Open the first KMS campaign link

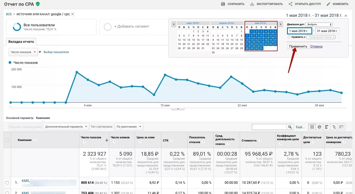click(25, 181)
